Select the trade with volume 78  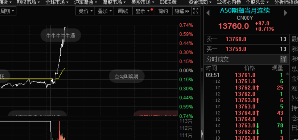(244, 125)
